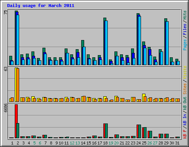
Task: Click the green kB Out bar for day 18
Action: [106, 131]
